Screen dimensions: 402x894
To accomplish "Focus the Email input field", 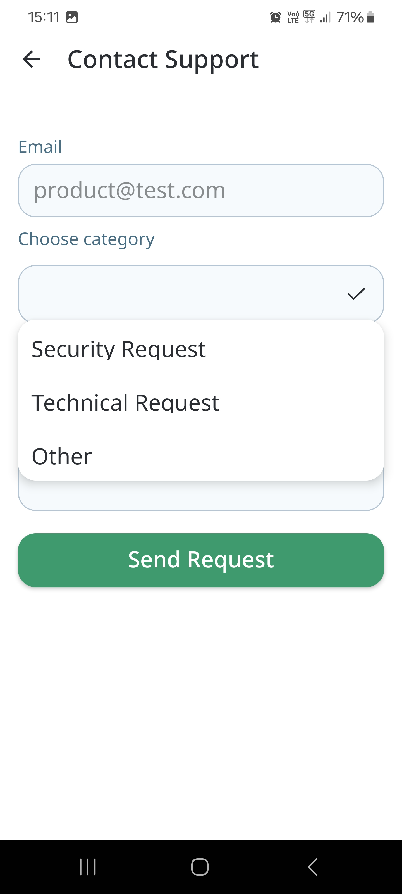I will pyautogui.click(x=201, y=191).
